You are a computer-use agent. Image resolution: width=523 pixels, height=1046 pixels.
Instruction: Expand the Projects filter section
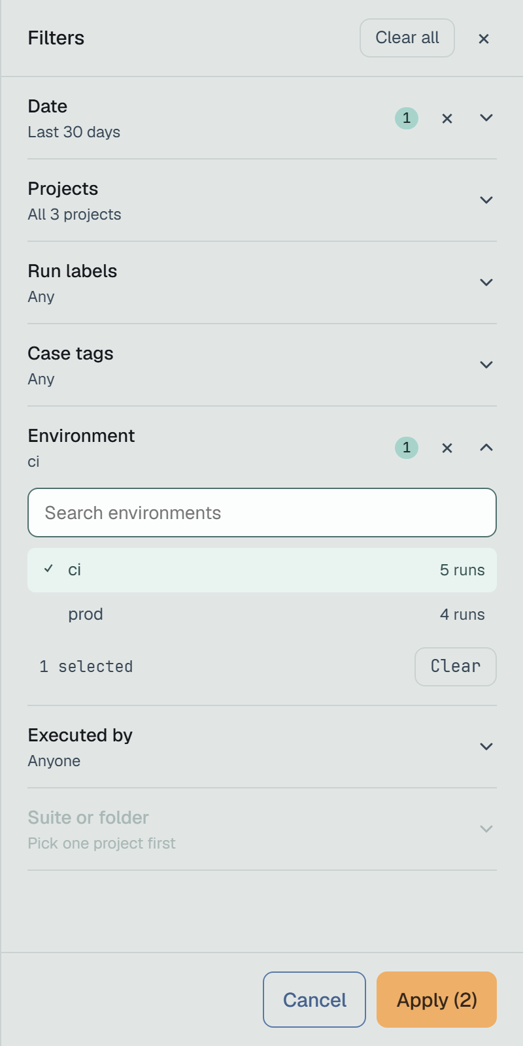[486, 200]
